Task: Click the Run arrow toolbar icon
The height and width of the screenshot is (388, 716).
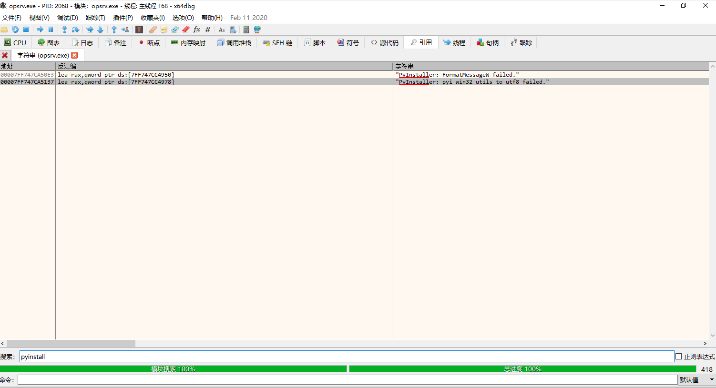Action: coord(40,30)
